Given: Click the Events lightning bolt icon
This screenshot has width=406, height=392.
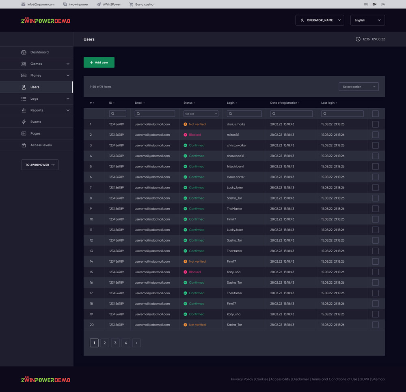Looking at the screenshot, I should tap(24, 122).
